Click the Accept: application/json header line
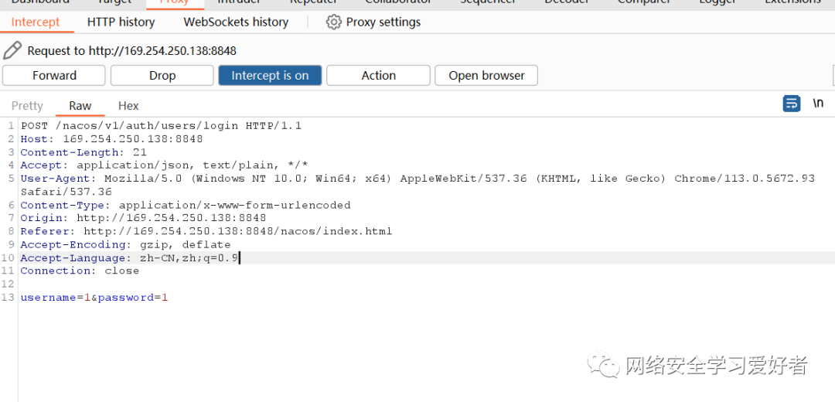The height and width of the screenshot is (402, 835). (x=164, y=165)
